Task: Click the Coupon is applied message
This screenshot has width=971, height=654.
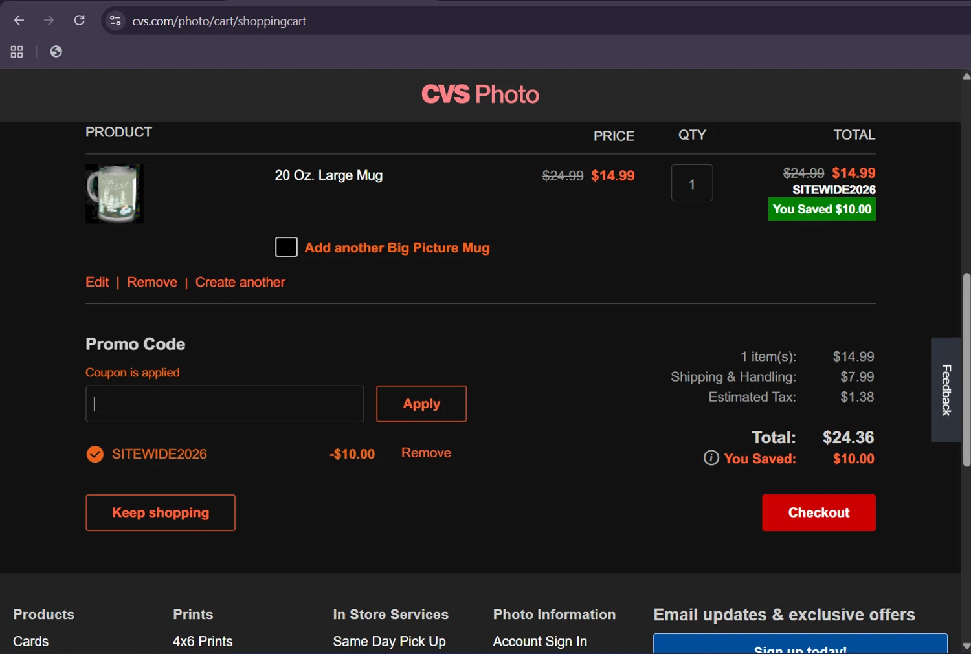Action: point(133,373)
